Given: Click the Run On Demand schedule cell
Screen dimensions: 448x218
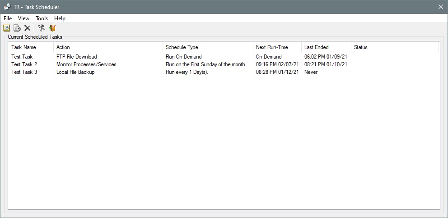Looking at the screenshot, I should 184,57.
